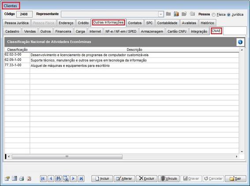Select the Carga sub-tab

[x=80, y=31]
